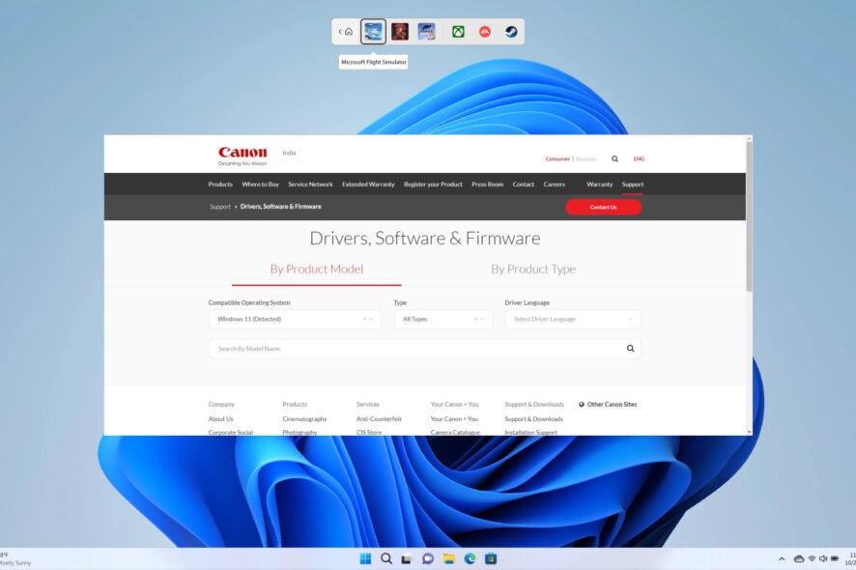Click the search icon in model name field

(x=631, y=349)
